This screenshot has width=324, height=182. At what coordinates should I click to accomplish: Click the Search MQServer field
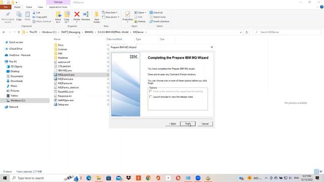(287, 32)
